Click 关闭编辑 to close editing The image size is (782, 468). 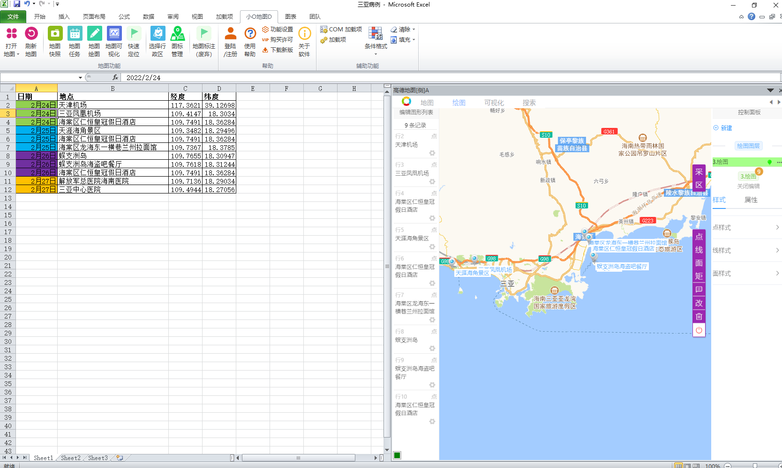coord(748,186)
